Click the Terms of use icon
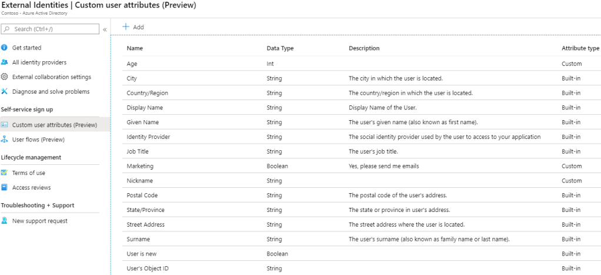601x275 pixels. [x=5, y=173]
